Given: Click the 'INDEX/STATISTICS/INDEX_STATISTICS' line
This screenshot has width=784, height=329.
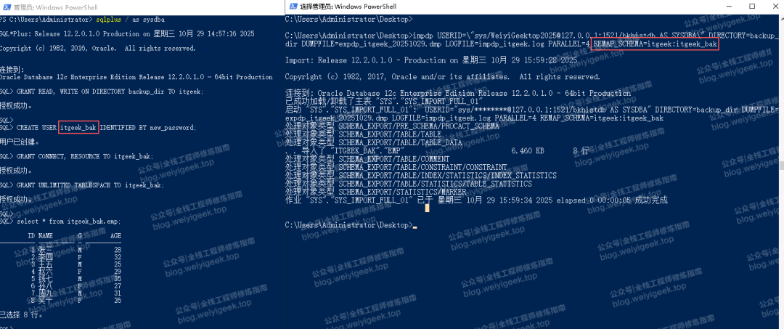Looking at the screenshot, I should 420,176.
